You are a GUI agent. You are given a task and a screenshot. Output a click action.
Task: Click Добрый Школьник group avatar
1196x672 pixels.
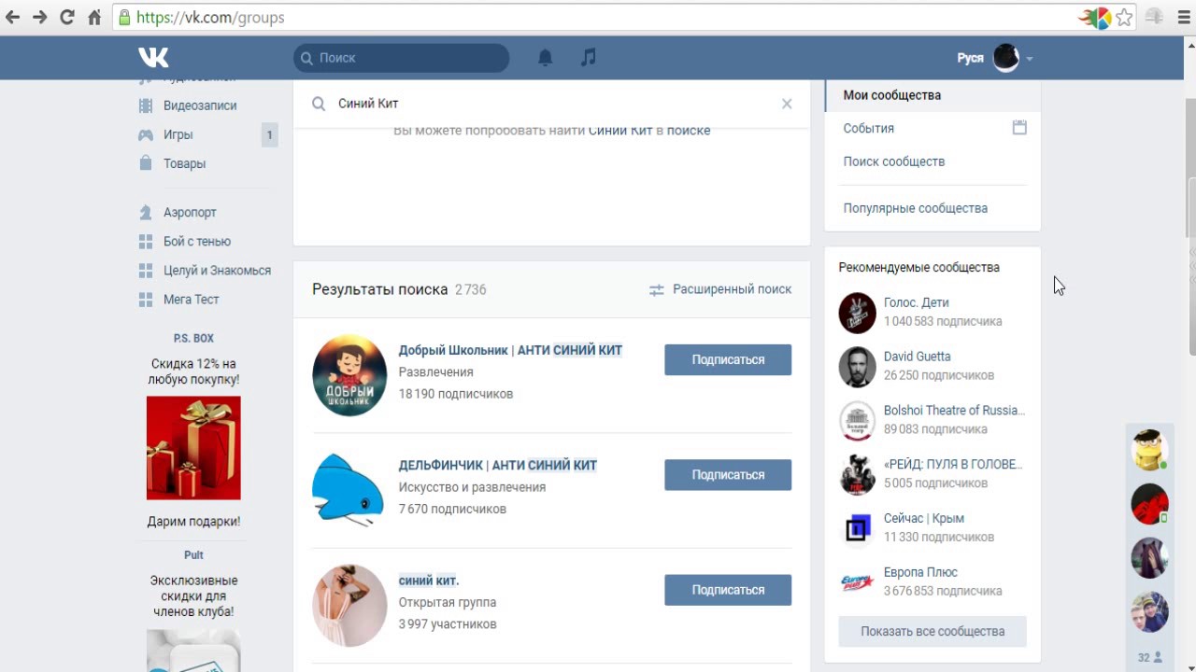tap(349, 375)
